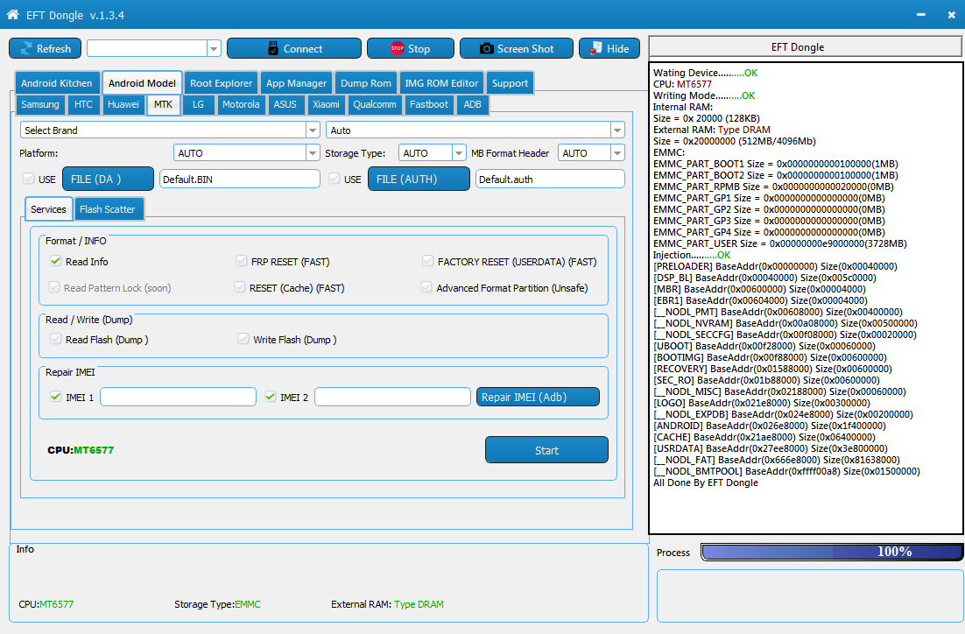Open the port dropdown beside Refresh

pyautogui.click(x=214, y=49)
